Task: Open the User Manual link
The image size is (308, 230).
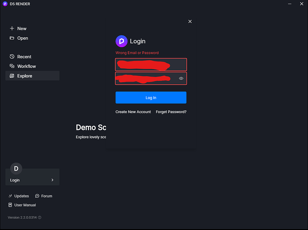Action: tap(25, 205)
